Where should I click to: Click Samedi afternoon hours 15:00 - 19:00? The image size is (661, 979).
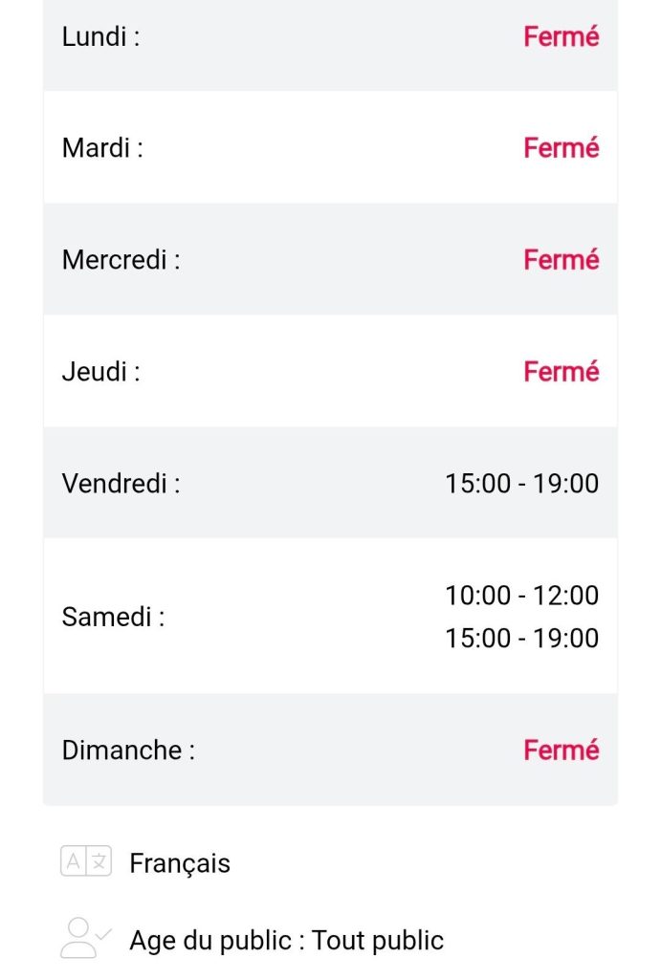(x=521, y=639)
